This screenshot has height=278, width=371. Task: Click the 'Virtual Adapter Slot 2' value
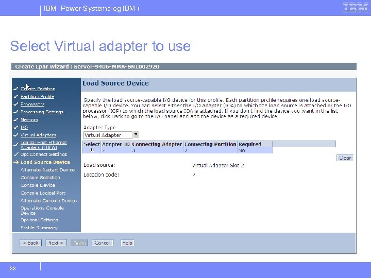click(218, 165)
